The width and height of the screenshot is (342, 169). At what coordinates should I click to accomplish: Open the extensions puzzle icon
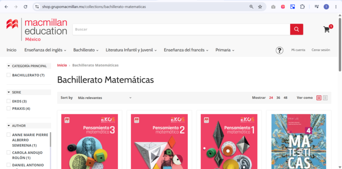pos(302,7)
